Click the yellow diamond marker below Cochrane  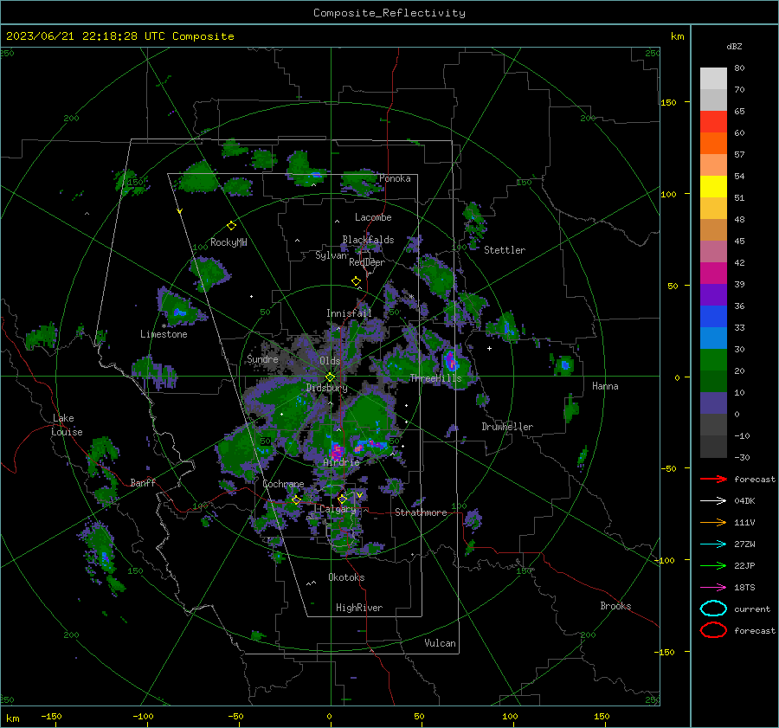[x=296, y=499]
